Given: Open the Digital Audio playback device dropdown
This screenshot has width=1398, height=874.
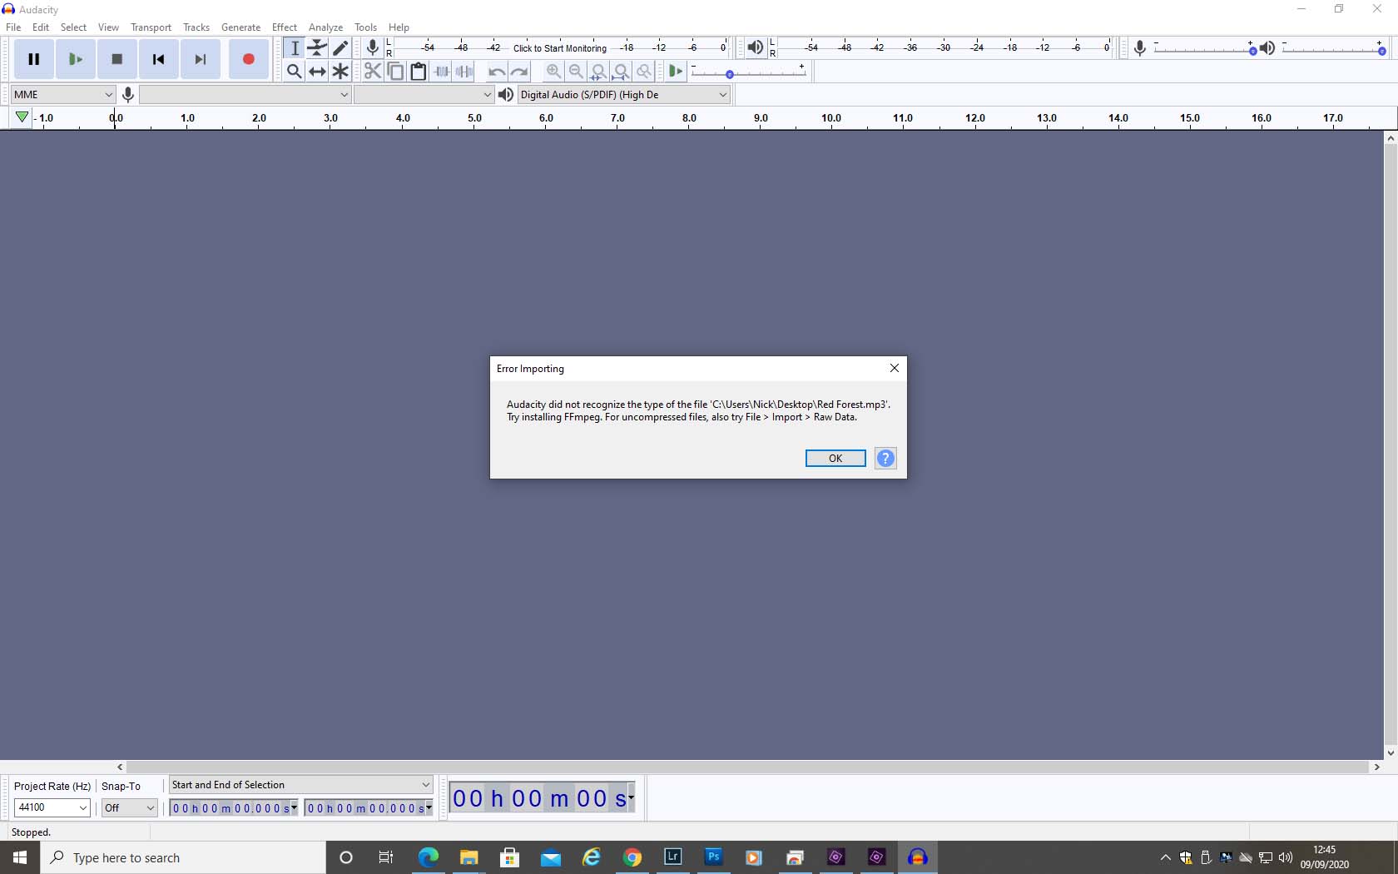Looking at the screenshot, I should (x=624, y=95).
